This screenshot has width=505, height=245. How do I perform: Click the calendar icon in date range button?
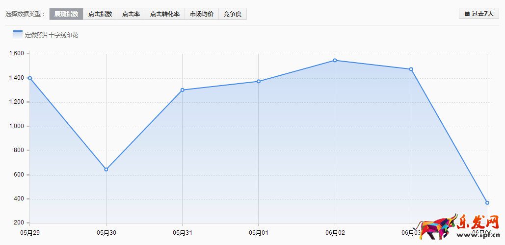[467, 14]
